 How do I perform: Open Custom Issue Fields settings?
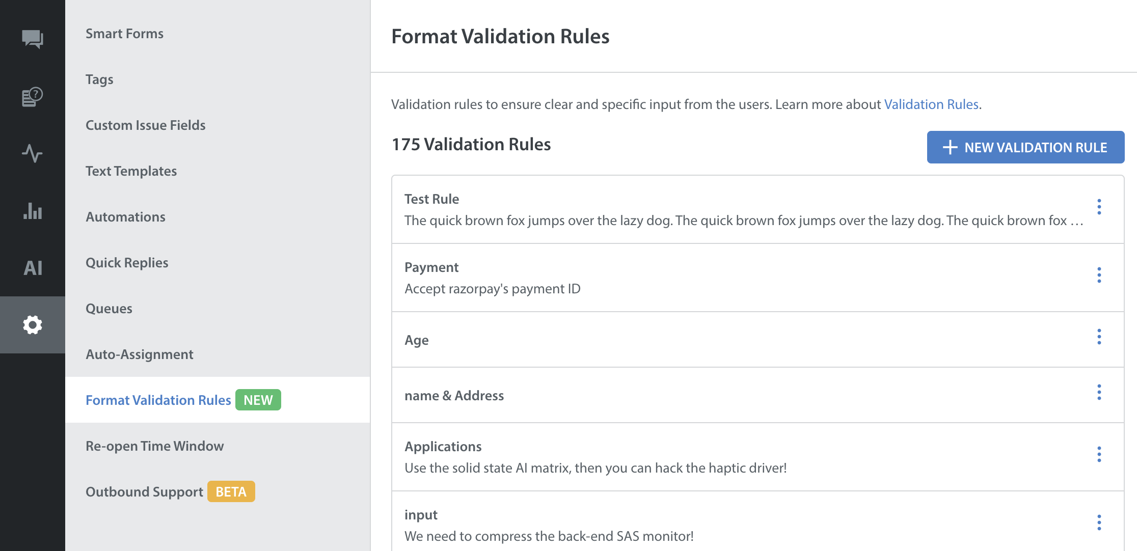145,125
